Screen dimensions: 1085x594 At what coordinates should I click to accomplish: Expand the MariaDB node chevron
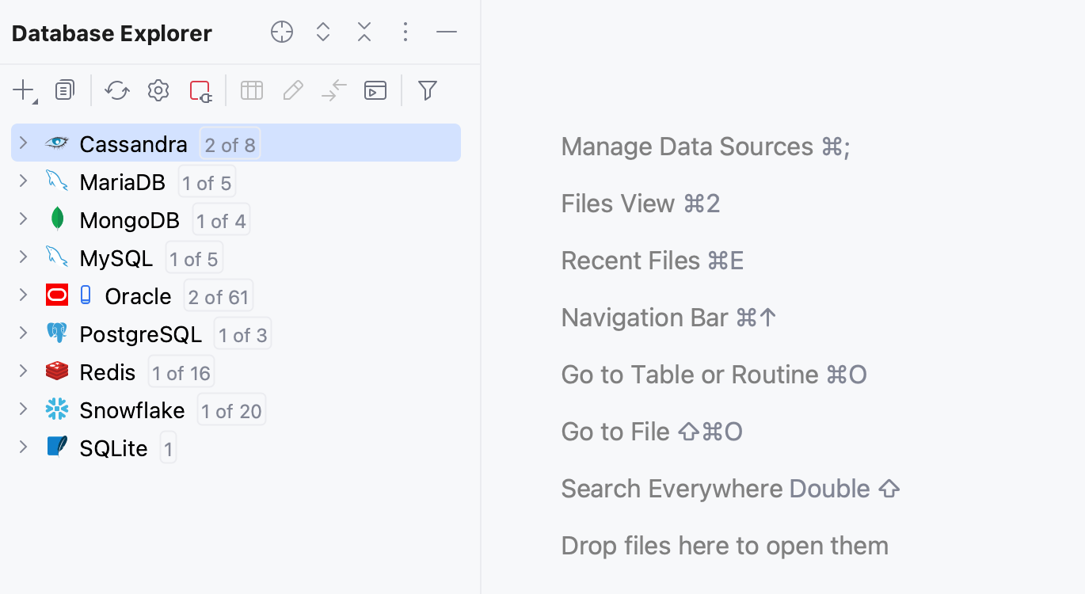(24, 181)
